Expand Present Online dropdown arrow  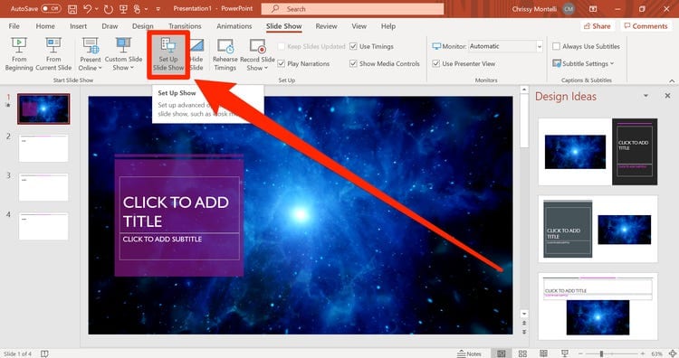click(100, 68)
